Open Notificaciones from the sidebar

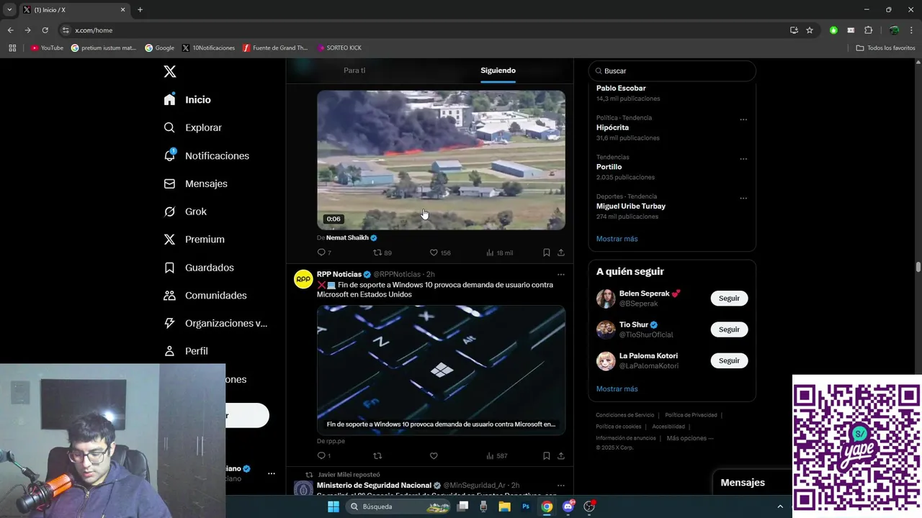206,156
